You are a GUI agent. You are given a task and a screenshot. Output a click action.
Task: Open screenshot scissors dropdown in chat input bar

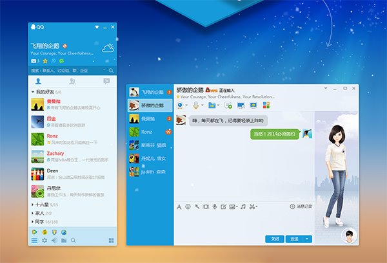click(257, 207)
